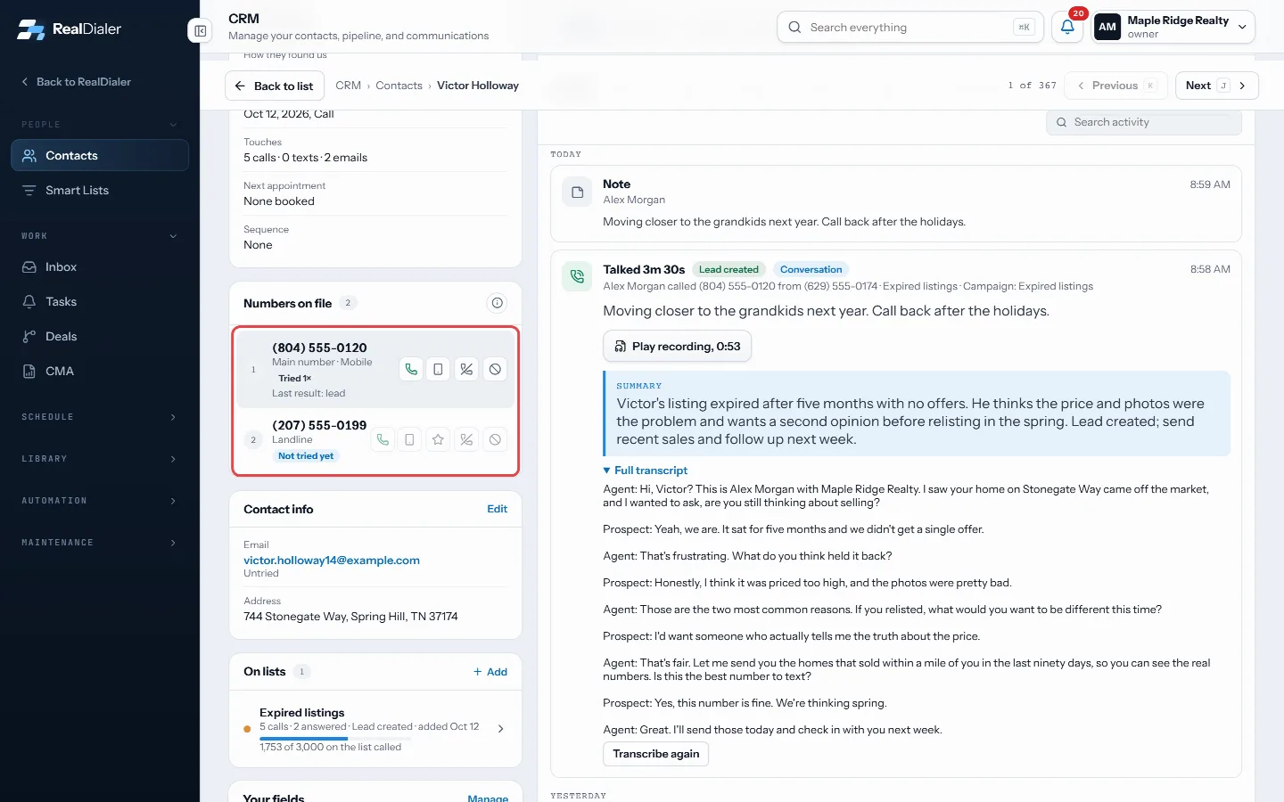The height and width of the screenshot is (802, 1284).
Task: Open the CMA page
Action: (x=100, y=372)
